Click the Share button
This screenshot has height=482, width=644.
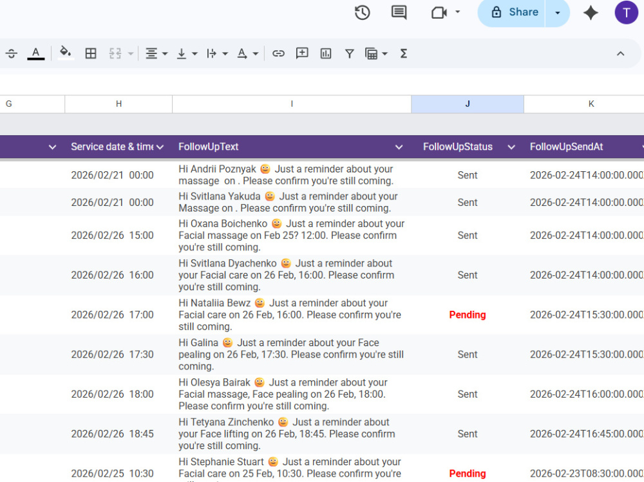(515, 12)
